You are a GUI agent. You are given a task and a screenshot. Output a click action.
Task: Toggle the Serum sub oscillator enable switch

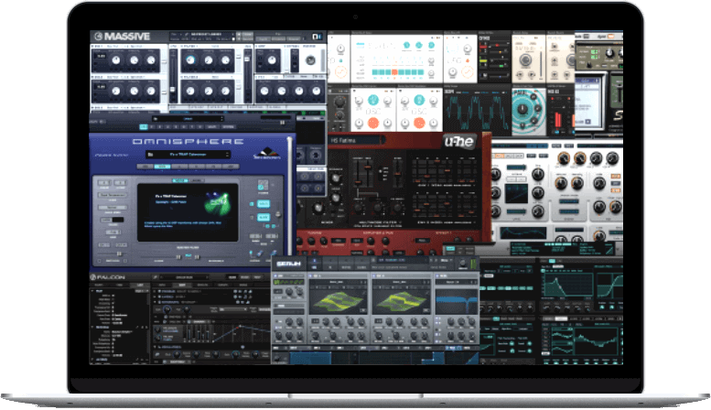[275, 275]
